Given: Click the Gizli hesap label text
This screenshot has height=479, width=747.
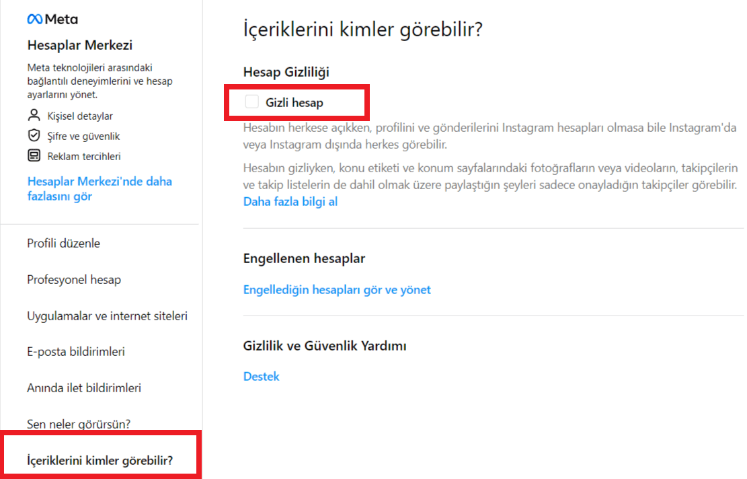Looking at the screenshot, I should (x=294, y=102).
